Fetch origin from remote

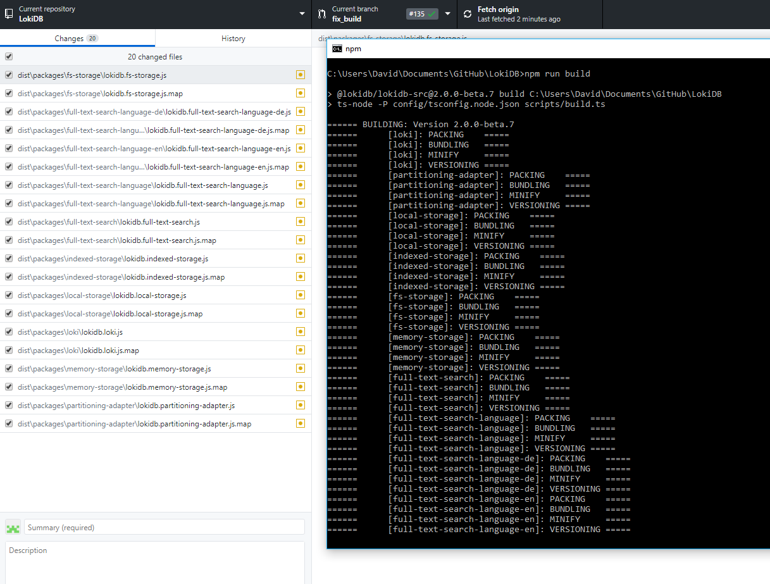[x=530, y=14]
